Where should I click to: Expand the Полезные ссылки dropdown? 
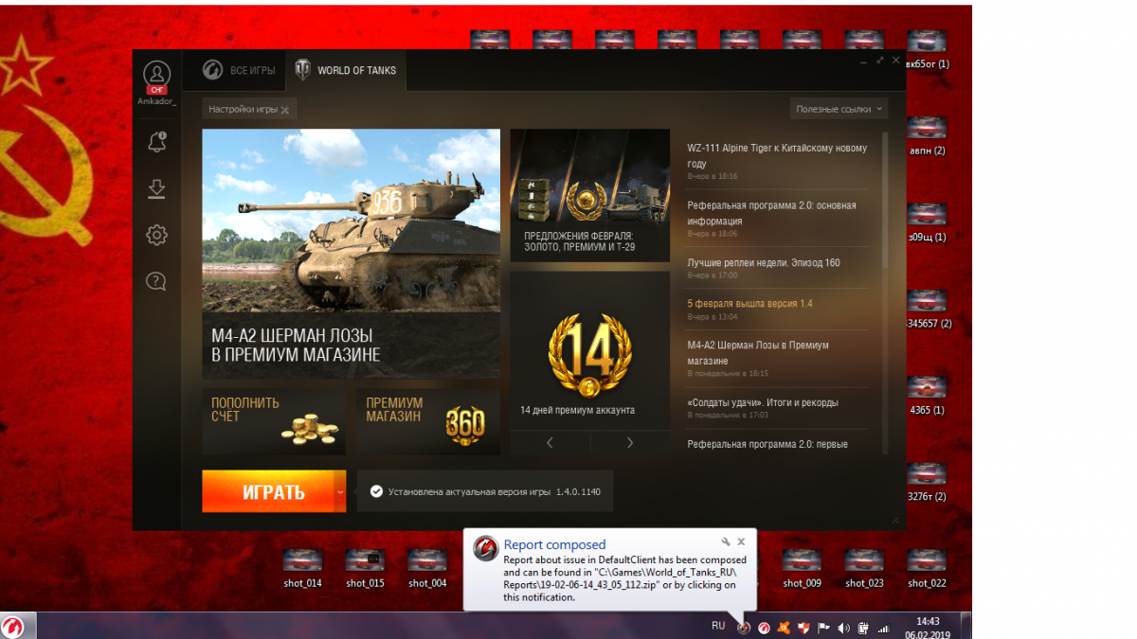pyautogui.click(x=839, y=109)
